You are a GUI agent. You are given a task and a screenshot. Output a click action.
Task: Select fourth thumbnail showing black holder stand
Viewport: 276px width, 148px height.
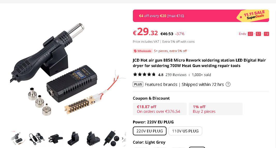[x=74, y=138]
